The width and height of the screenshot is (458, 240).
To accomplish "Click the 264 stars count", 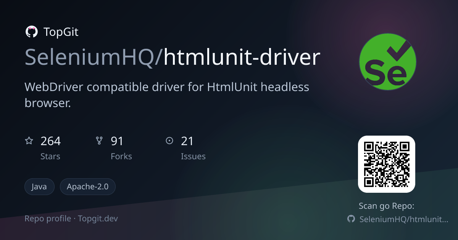I will tap(51, 141).
